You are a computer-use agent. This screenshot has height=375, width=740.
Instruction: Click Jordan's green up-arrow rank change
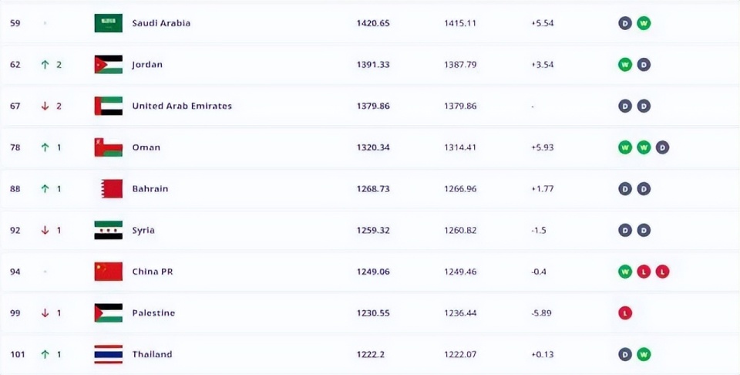click(45, 65)
